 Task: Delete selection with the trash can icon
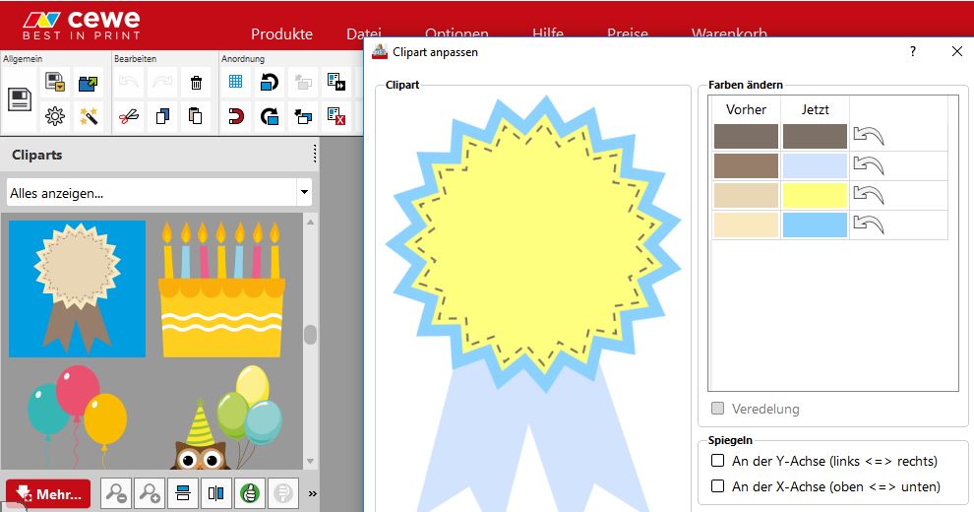click(x=196, y=83)
